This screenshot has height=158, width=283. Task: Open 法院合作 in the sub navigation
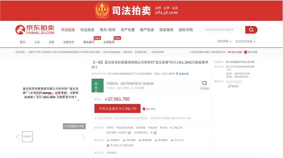click(69, 42)
